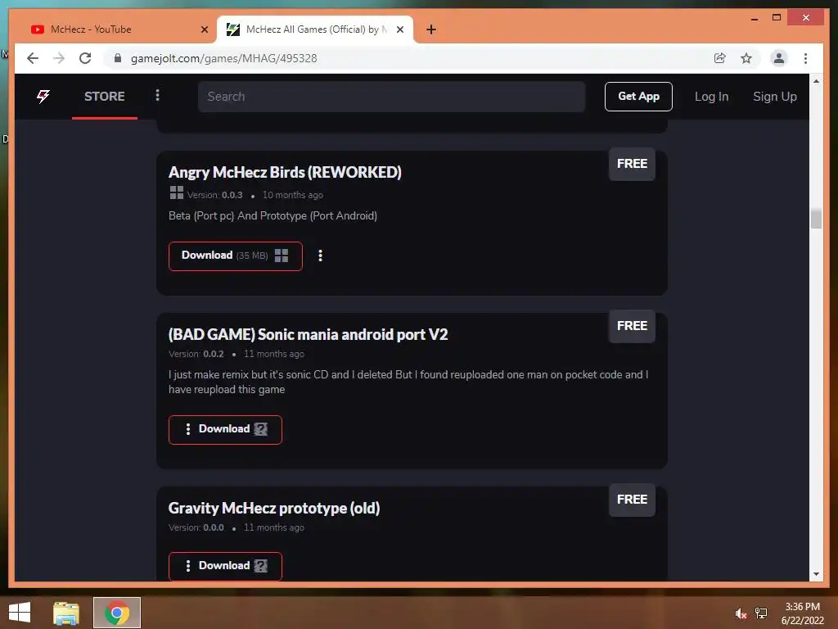Share this page via share icon
838x629 pixels.
(x=720, y=58)
